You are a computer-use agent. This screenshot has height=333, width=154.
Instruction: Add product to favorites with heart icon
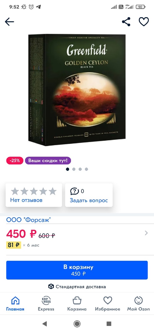144,22
